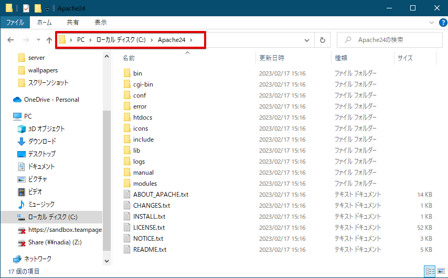The image size is (448, 278).
Task: Click the Back navigation arrow
Action: click(x=11, y=40)
